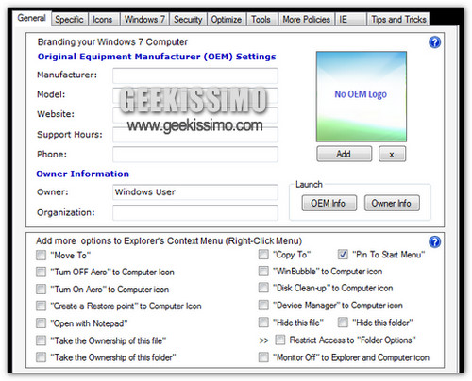Enable "Open with Notepad" context menu option
472x381 pixels.
pyautogui.click(x=41, y=323)
